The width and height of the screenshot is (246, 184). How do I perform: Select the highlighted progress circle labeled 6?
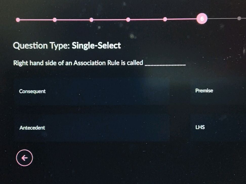[x=202, y=18]
